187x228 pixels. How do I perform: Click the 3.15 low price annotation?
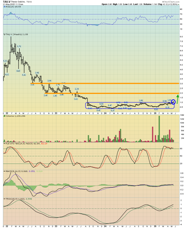(x=32, y=85)
